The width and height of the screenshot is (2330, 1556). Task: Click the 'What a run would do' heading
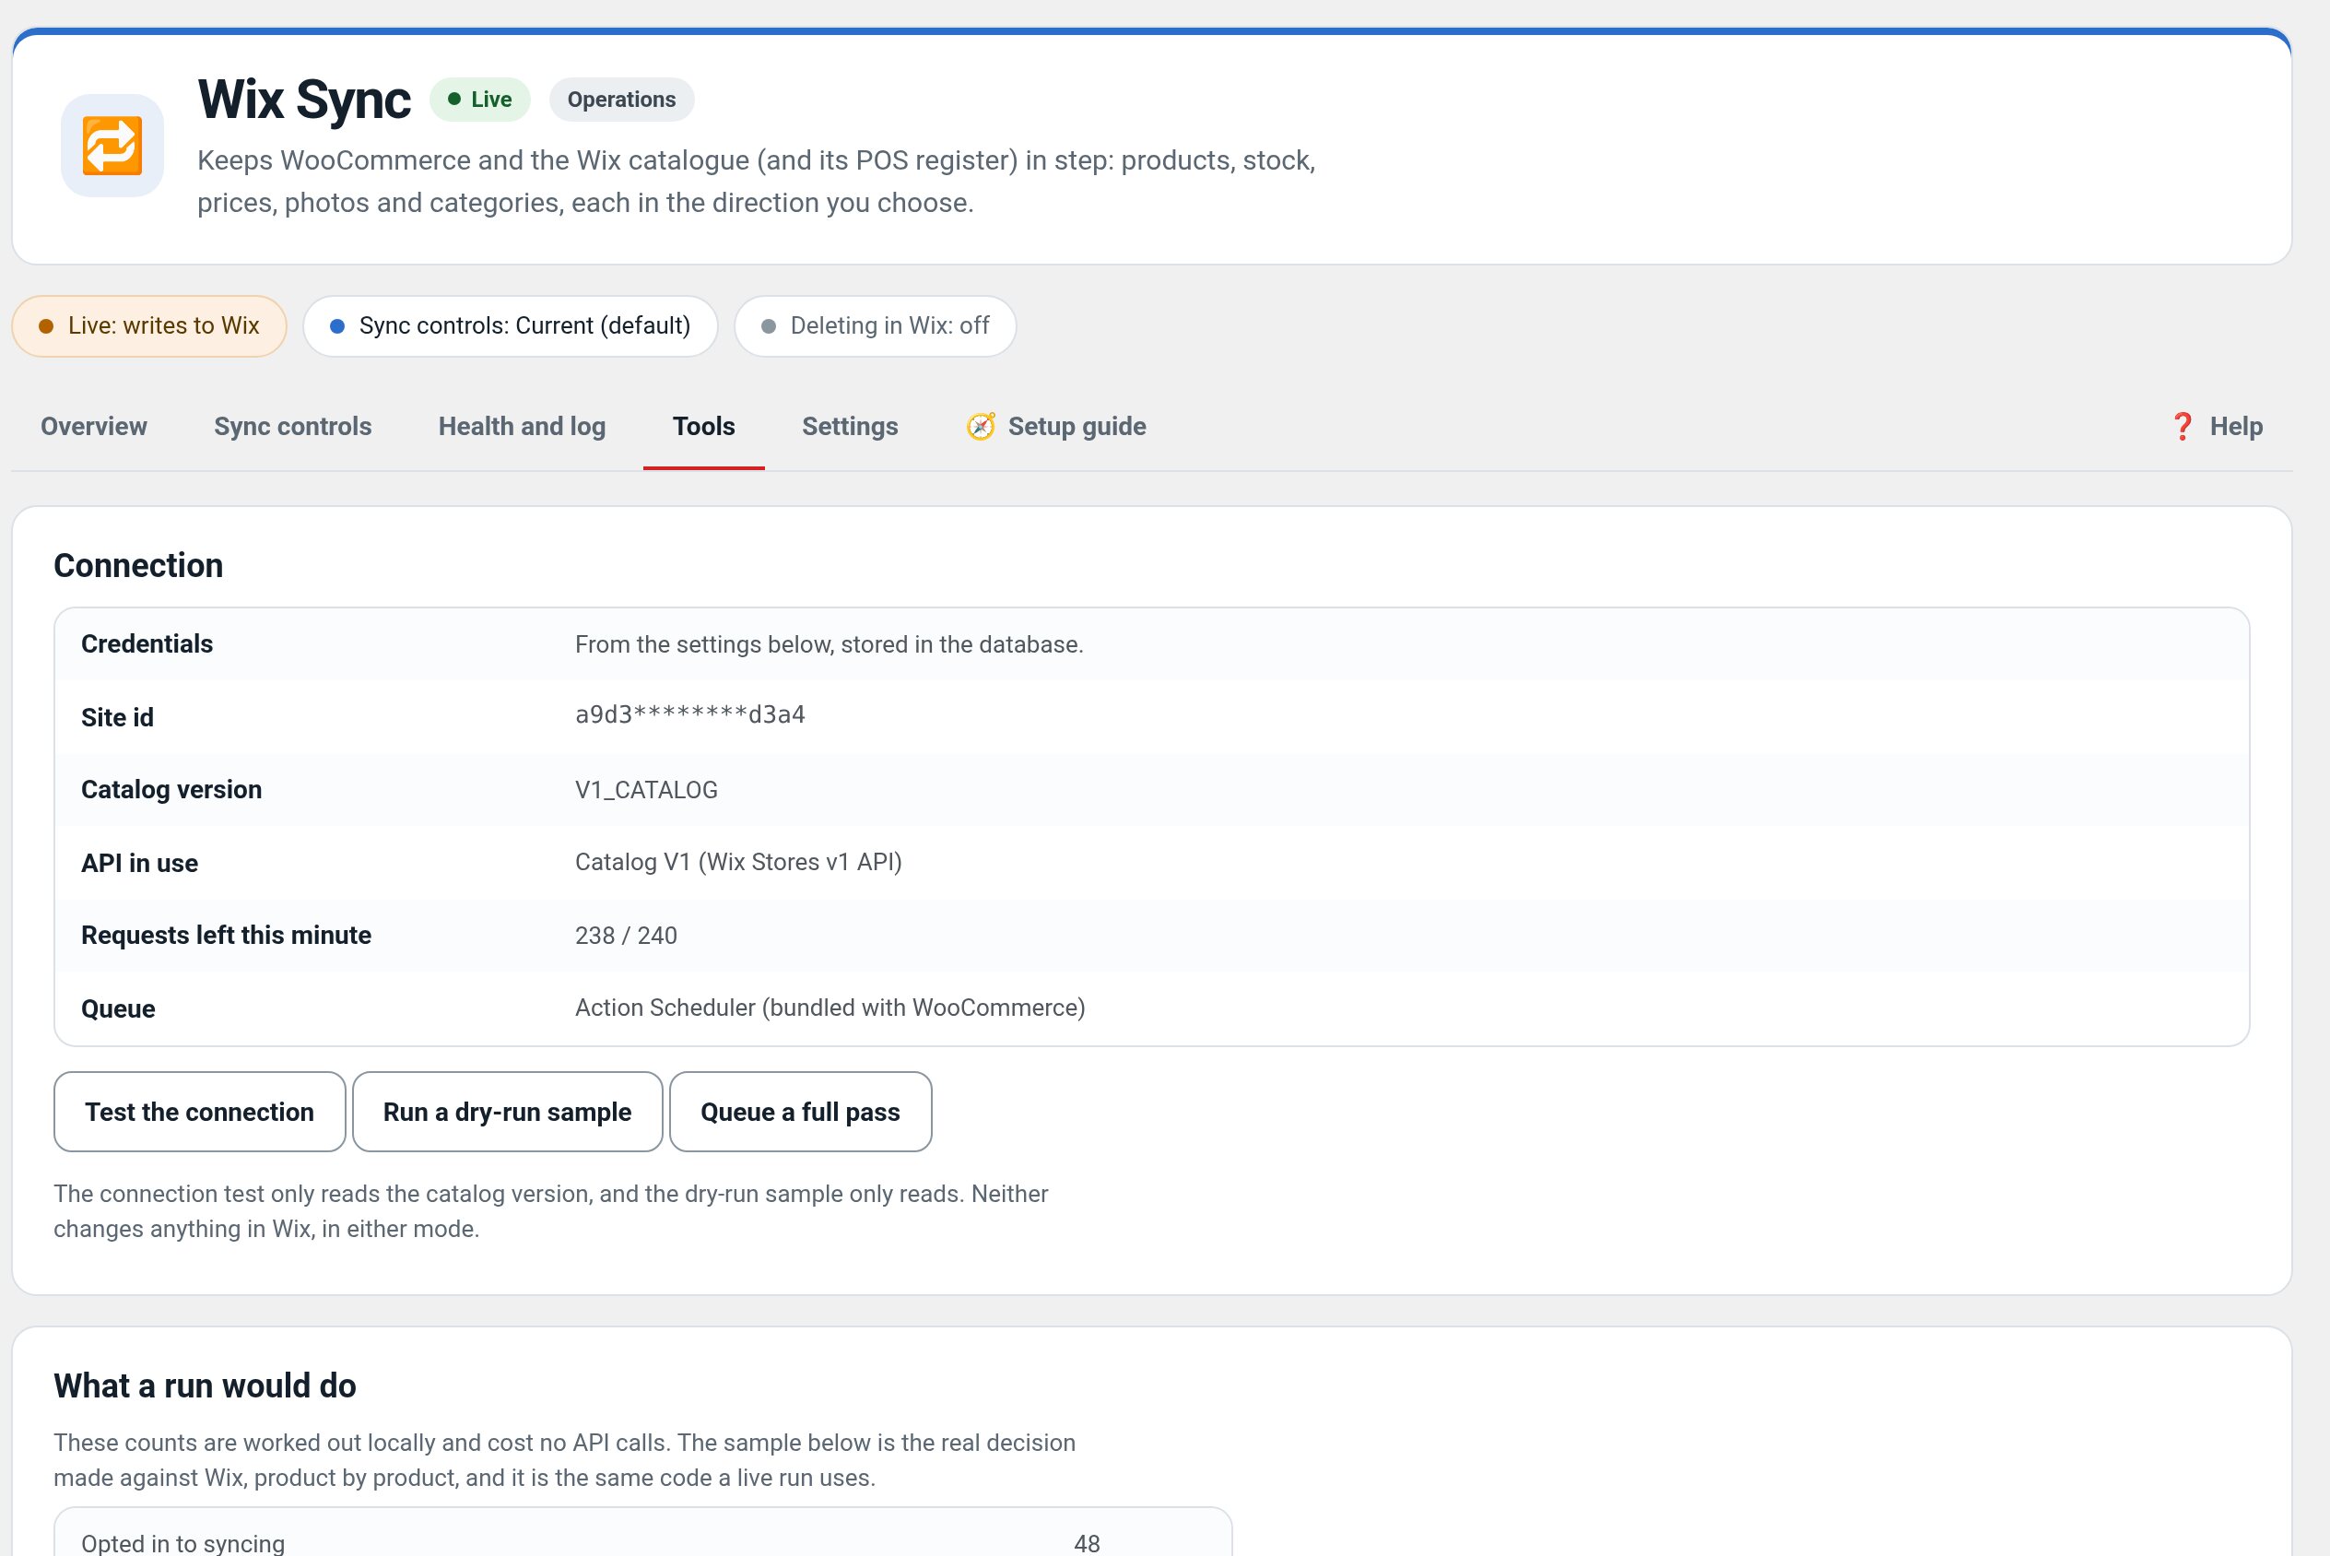(x=205, y=1385)
